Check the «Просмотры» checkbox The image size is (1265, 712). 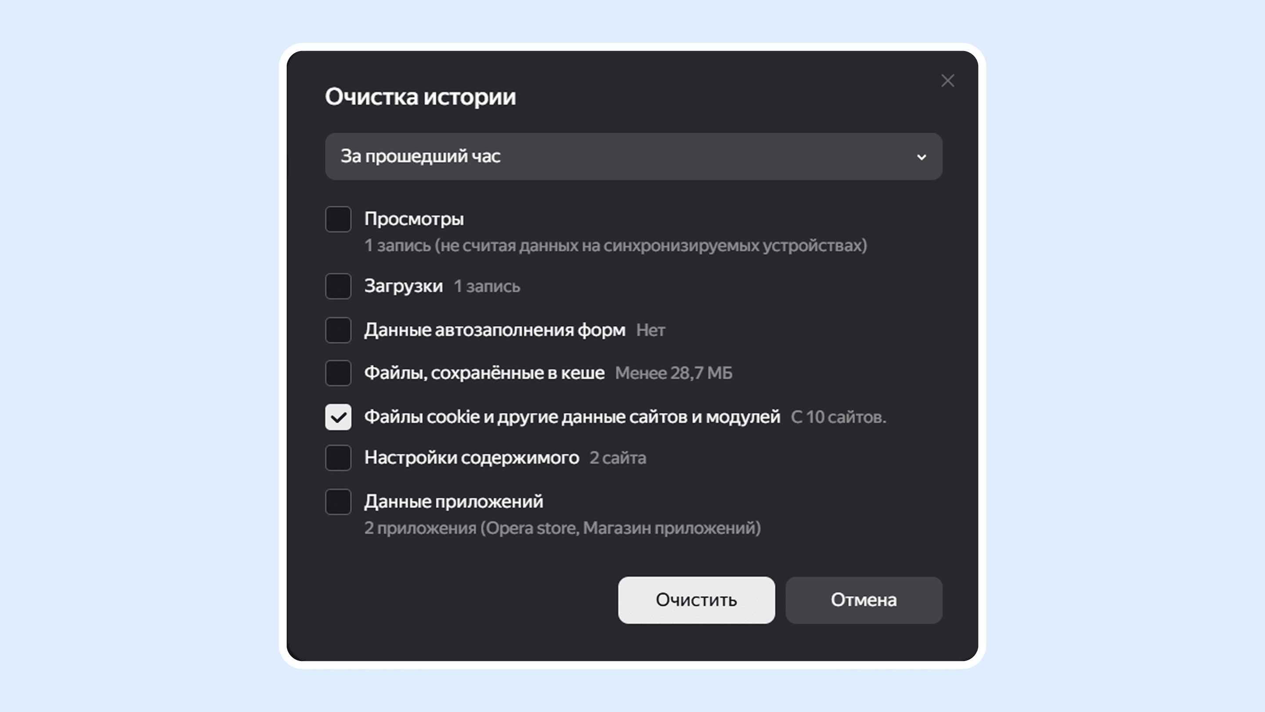tap(338, 220)
